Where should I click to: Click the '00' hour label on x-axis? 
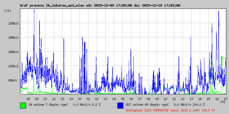pos(80,99)
